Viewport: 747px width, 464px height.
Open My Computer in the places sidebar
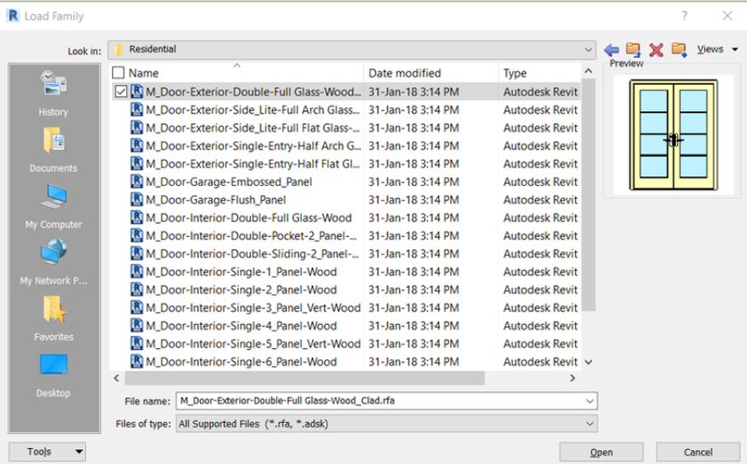click(53, 205)
